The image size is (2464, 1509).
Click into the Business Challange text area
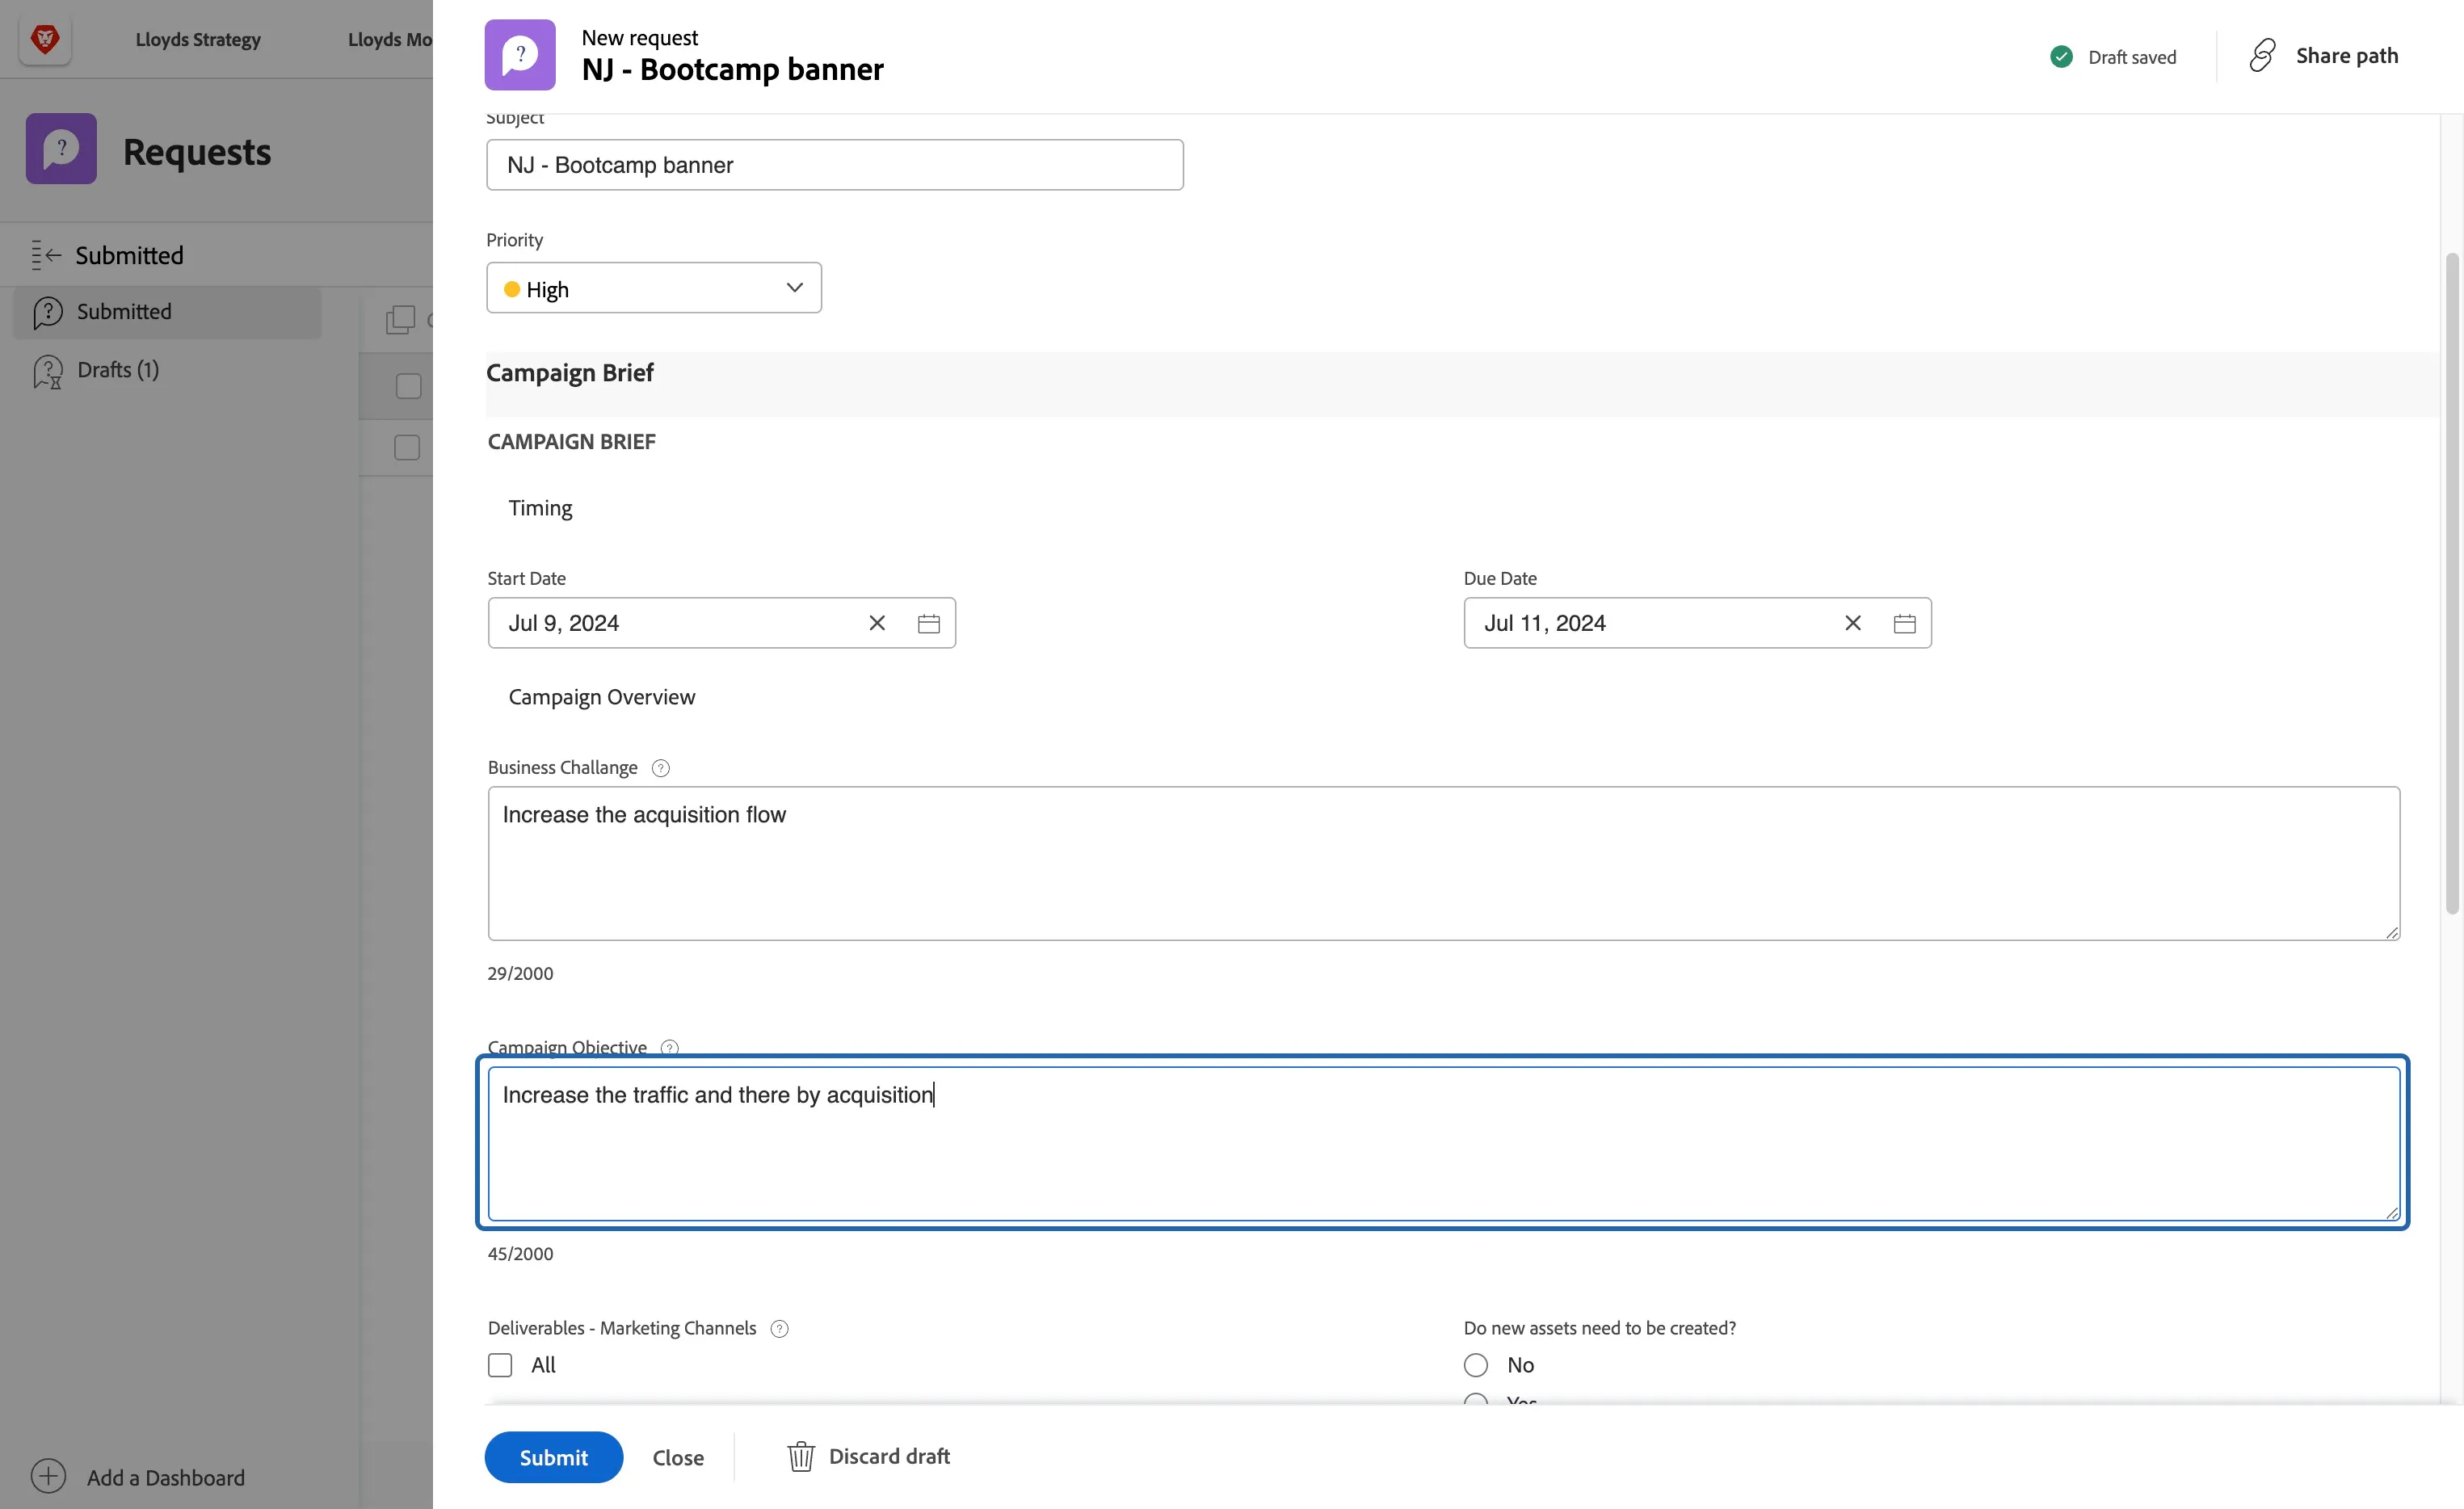1444,863
